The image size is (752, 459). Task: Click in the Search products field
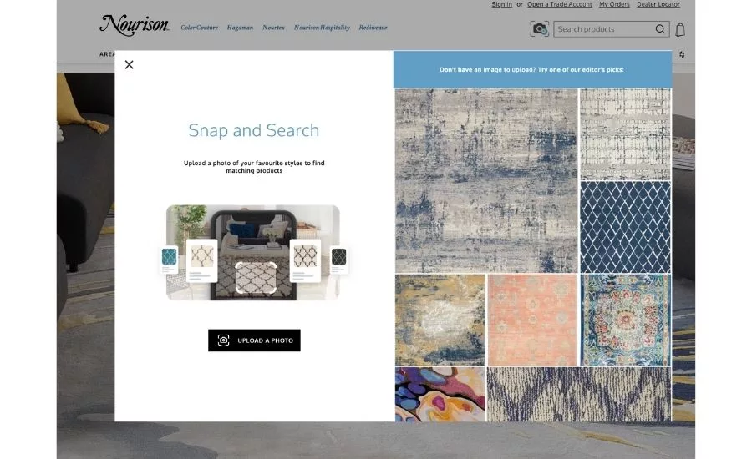(604, 29)
